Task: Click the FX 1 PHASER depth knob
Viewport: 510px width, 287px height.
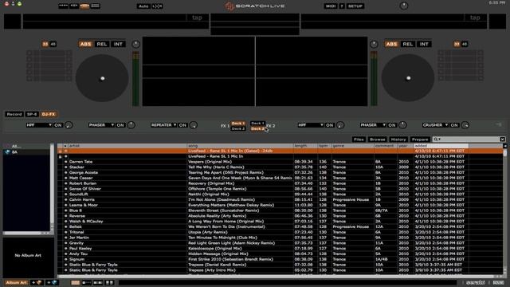Action: click(x=131, y=125)
